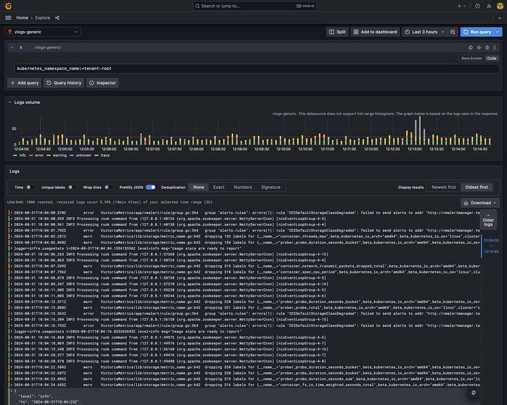Disable the Prettify JSON toggle
Viewport: 507px width, 405px height.
151,187
